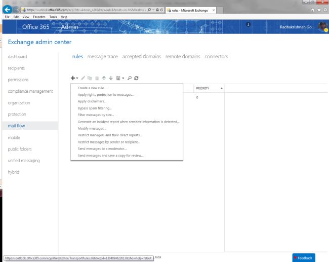Click the Delete trash icon in toolbar
Screen dimensions: 329x262
tap(97, 78)
